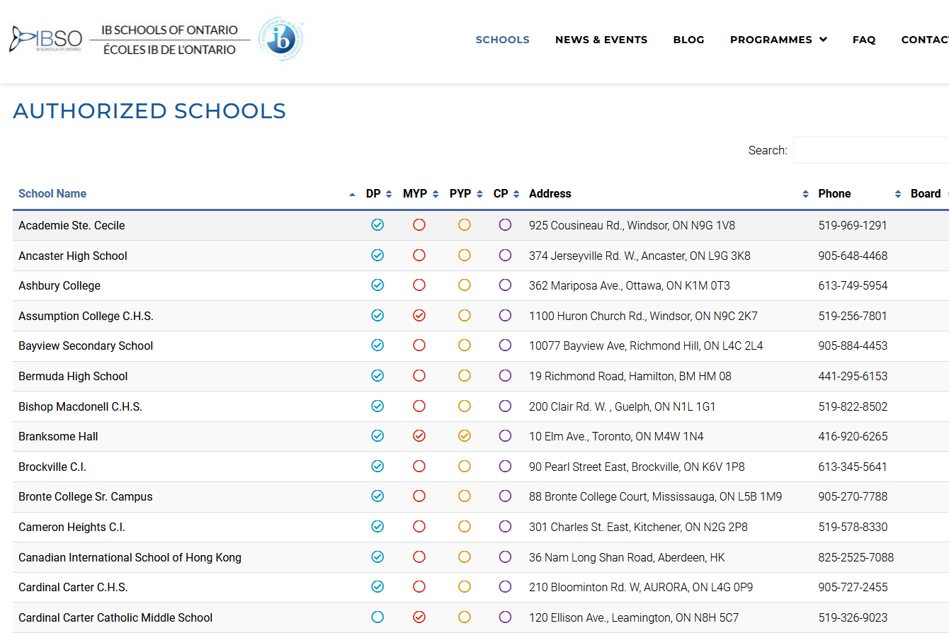Click DP check icon for Canadian International School

377,557
